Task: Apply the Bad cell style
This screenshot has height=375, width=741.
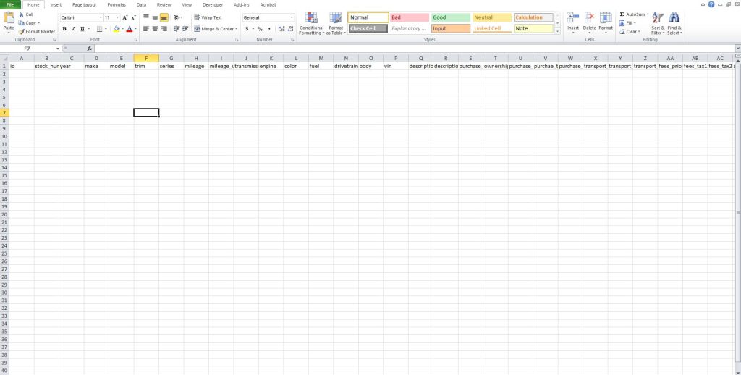Action: coord(410,17)
